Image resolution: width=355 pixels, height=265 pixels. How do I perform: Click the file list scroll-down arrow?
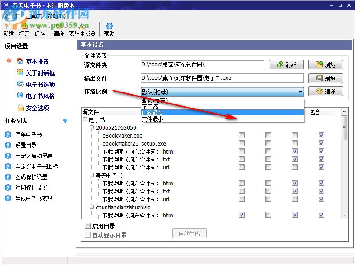pyautogui.click(x=344, y=215)
